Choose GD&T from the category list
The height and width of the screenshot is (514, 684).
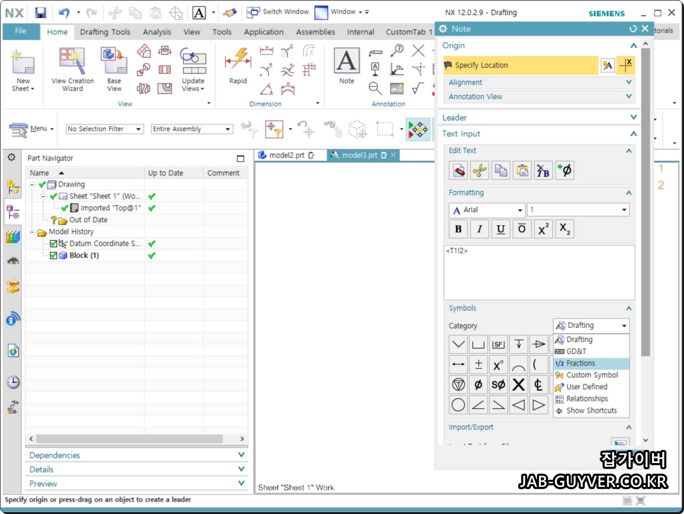click(x=591, y=352)
